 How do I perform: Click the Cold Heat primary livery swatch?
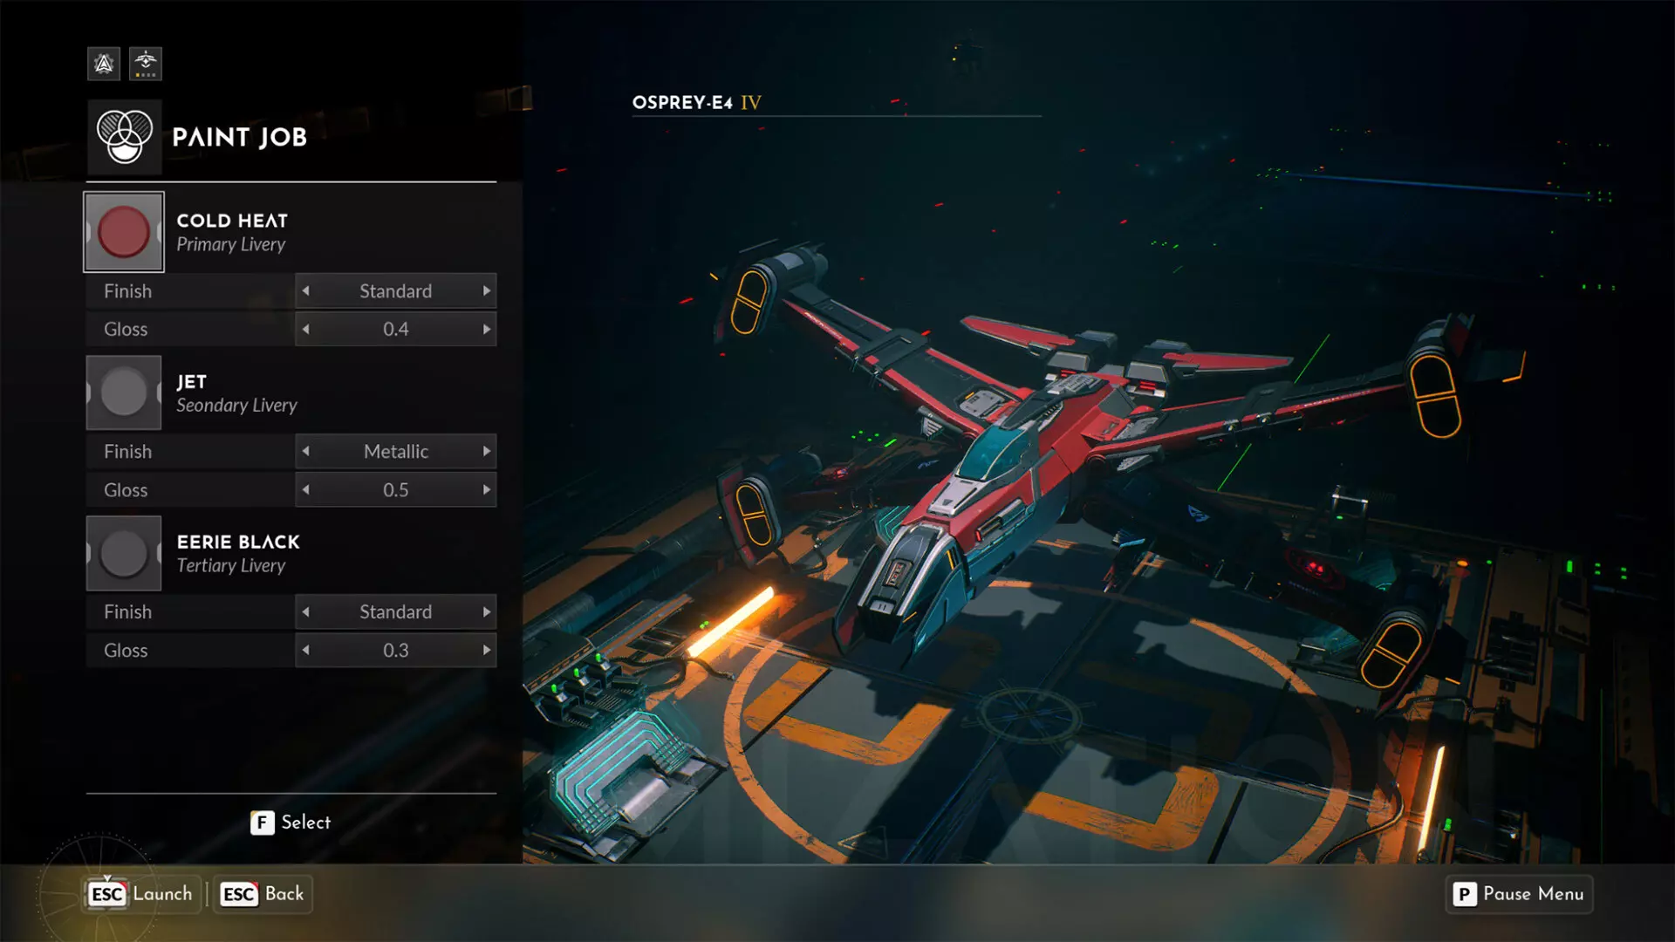123,231
